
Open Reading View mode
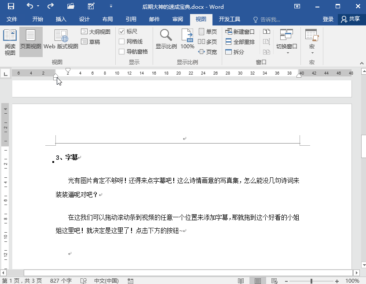[x=10, y=42]
